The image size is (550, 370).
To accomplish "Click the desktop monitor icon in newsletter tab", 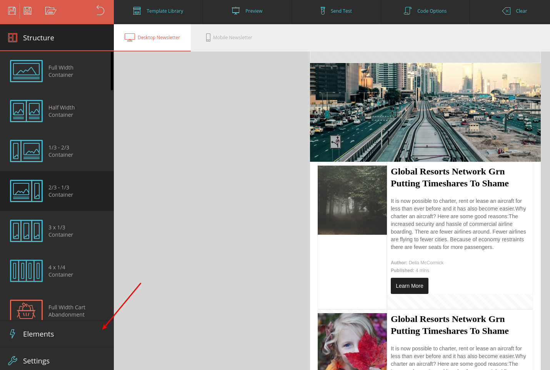I will 130,37.
